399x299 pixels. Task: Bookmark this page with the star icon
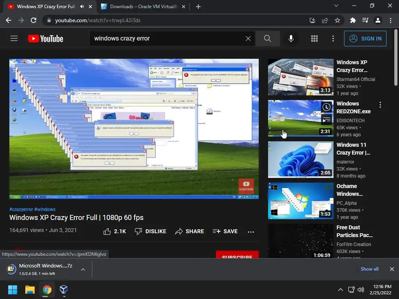(x=337, y=20)
